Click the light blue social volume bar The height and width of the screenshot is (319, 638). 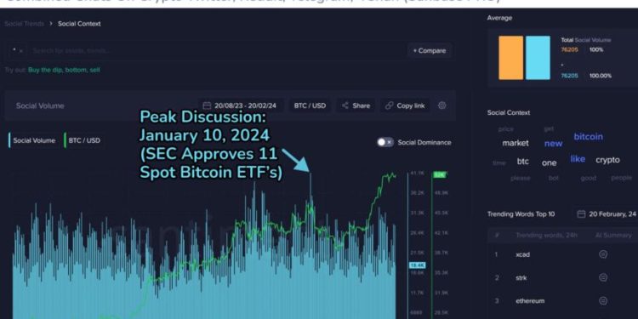click(x=538, y=58)
